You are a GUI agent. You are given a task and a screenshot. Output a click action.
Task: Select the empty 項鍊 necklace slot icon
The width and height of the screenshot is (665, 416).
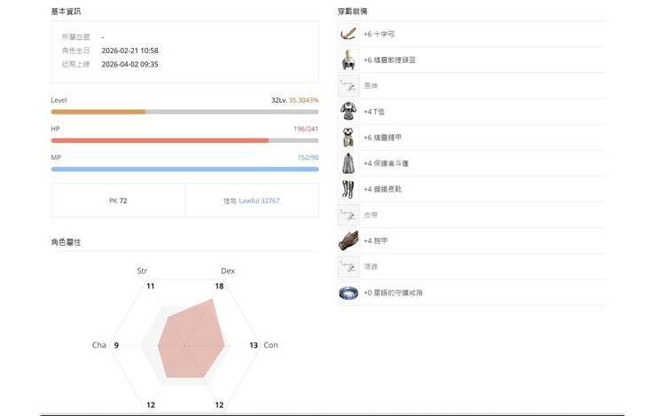click(x=348, y=266)
